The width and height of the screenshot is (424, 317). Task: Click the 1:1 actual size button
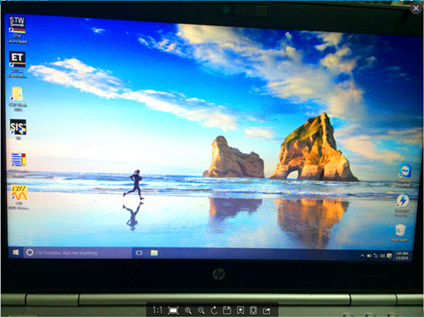157,310
